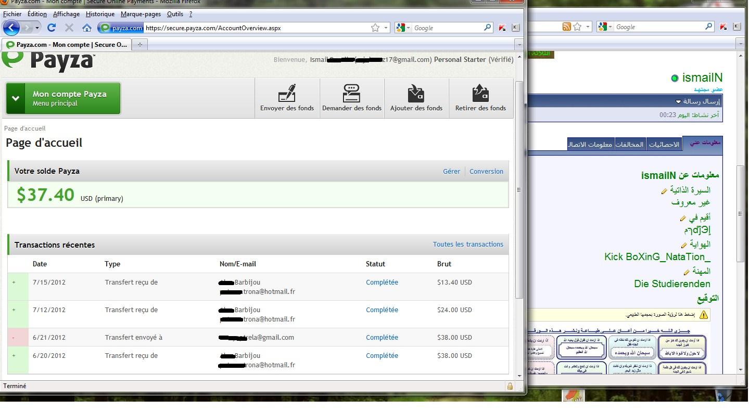Open the URL history dropdown in front window

tap(386, 28)
